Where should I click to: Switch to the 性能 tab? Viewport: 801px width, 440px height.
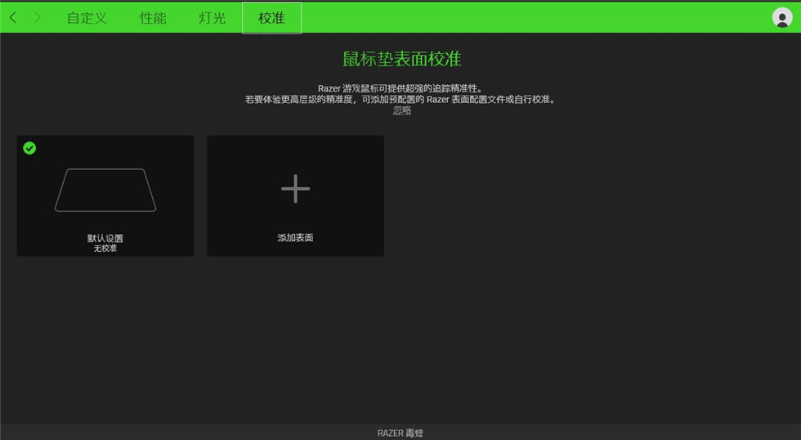[x=153, y=18]
